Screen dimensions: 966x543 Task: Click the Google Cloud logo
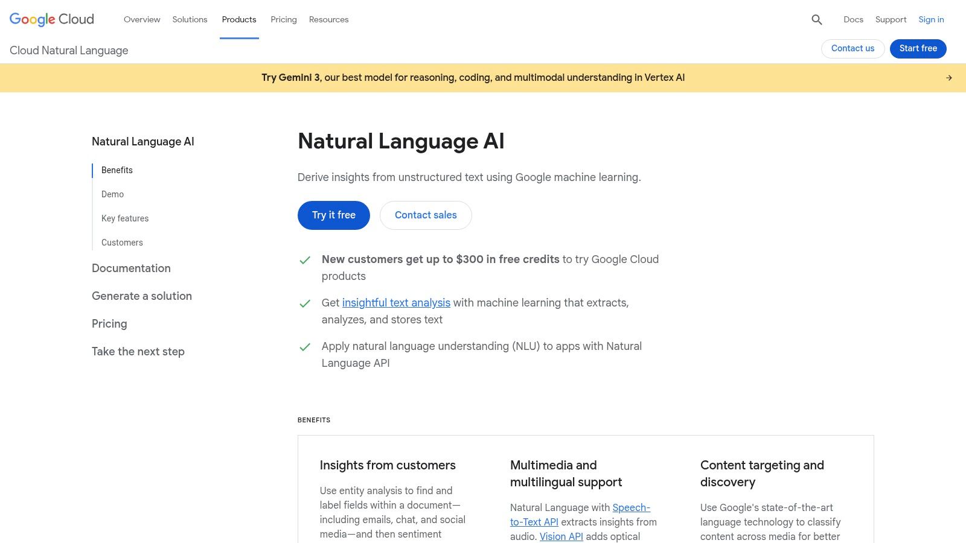coord(51,19)
